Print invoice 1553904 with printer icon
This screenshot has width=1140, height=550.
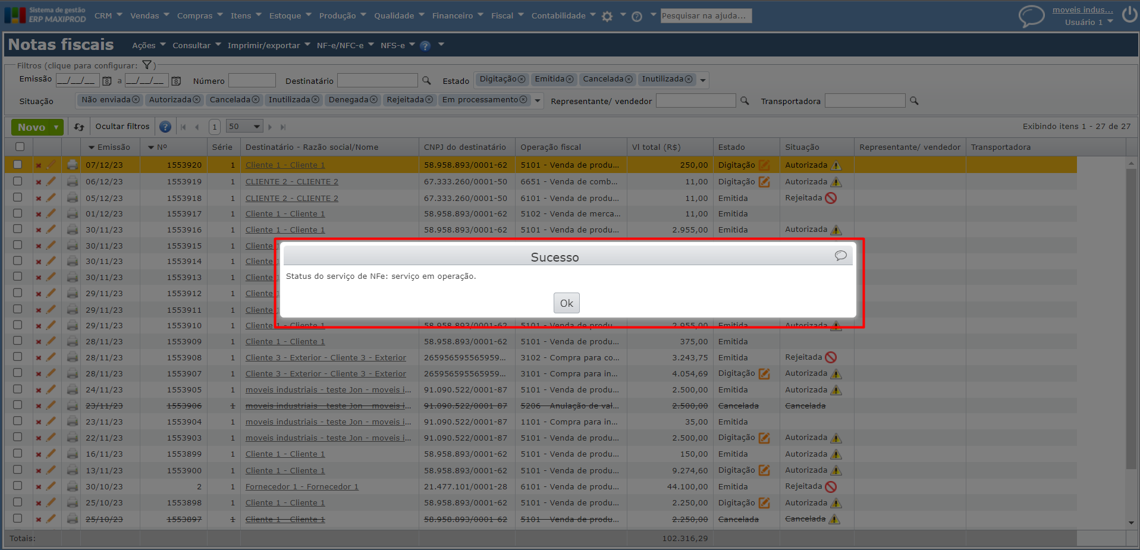(73, 422)
